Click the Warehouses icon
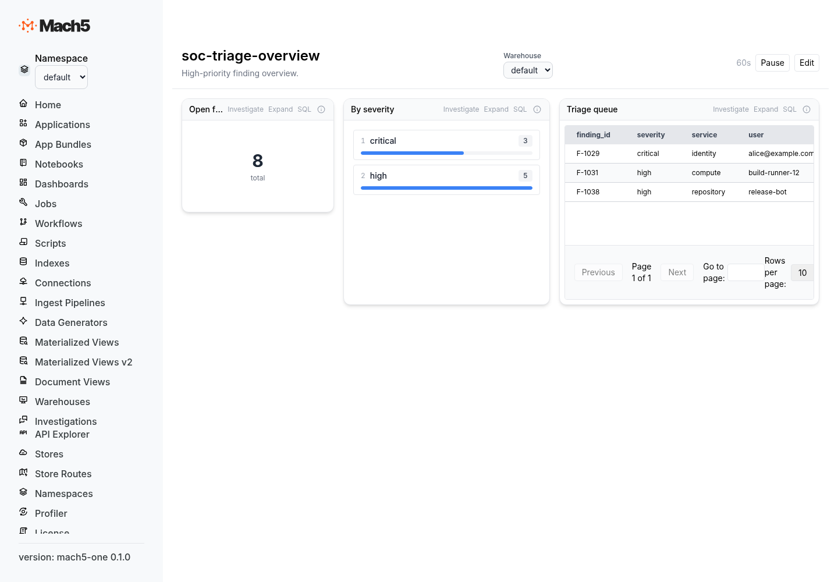 coord(23,400)
